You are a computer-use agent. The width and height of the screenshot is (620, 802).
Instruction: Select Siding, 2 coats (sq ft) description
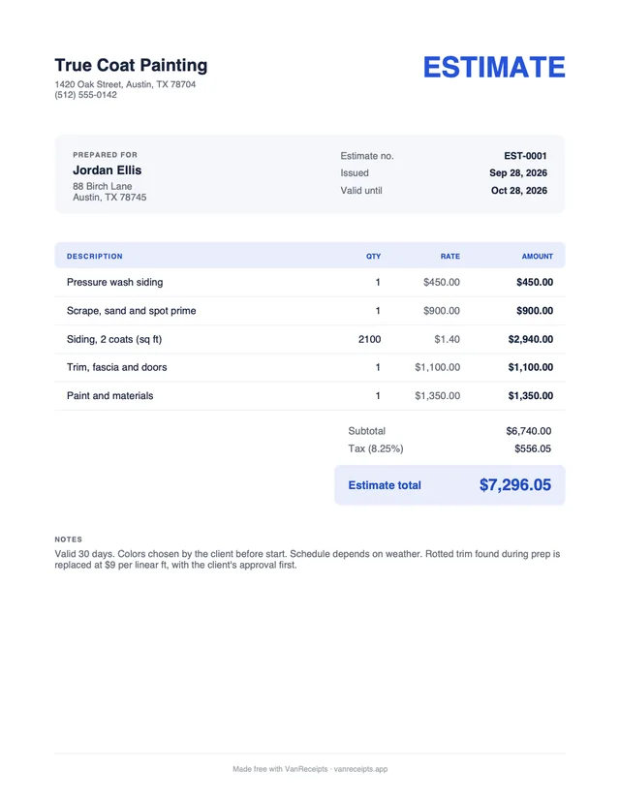coord(114,339)
